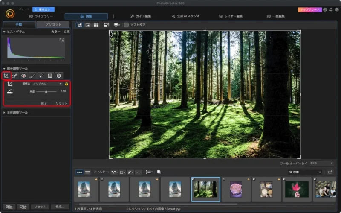Expand the 全体調整ツール section
The height and width of the screenshot is (213, 341).
point(4,113)
